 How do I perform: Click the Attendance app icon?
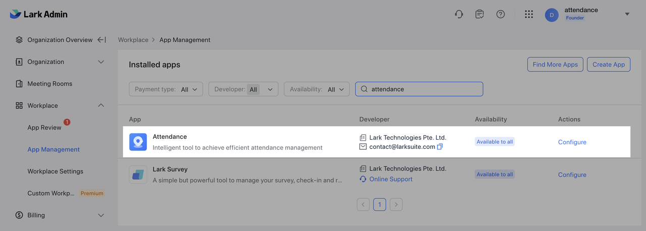pyautogui.click(x=138, y=142)
